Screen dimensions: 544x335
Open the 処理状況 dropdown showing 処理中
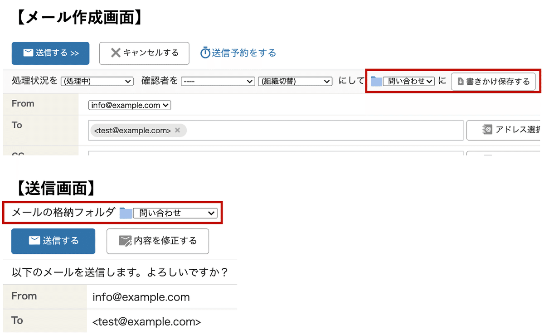pos(97,81)
